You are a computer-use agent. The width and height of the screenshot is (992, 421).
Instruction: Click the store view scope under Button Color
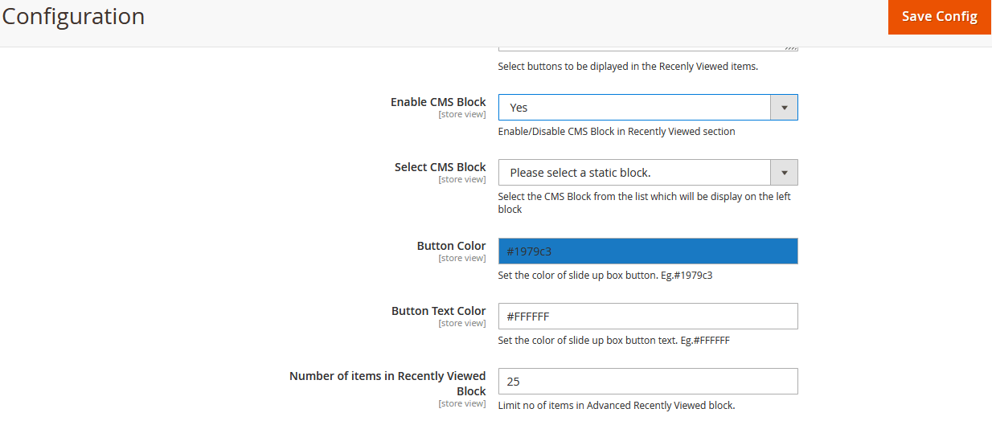point(461,258)
